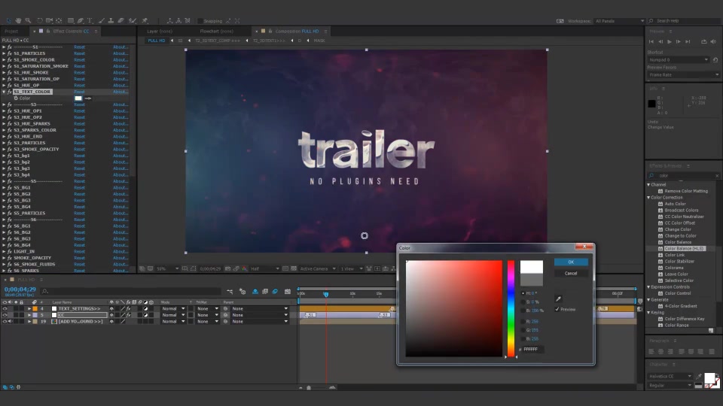Image resolution: width=723 pixels, height=406 pixels.
Task: Open Mode dropdown for CC layer
Action: pos(173,315)
